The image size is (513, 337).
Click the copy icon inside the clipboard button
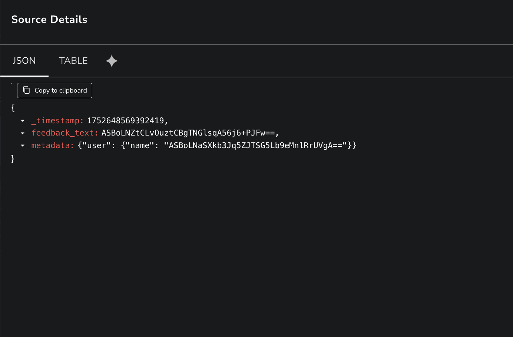pyautogui.click(x=26, y=90)
